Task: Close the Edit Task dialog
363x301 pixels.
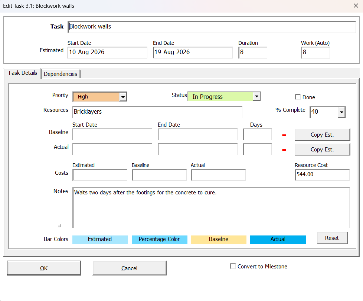Action: coord(356,6)
